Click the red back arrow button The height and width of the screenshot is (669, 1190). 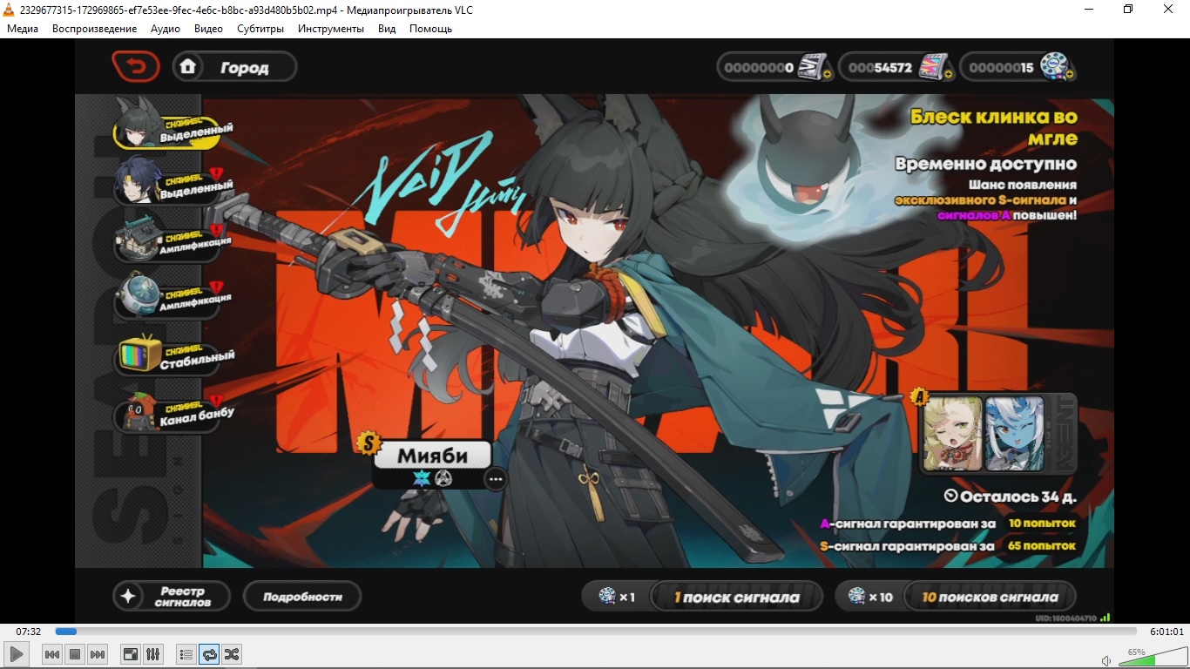click(135, 66)
